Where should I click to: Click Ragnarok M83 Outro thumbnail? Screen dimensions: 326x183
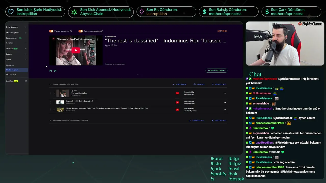coord(60,102)
